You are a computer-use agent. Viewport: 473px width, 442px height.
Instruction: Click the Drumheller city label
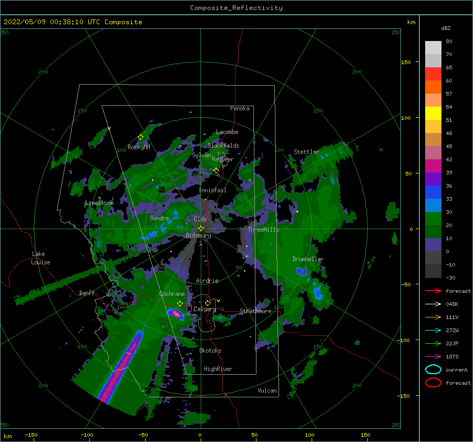pyautogui.click(x=307, y=259)
